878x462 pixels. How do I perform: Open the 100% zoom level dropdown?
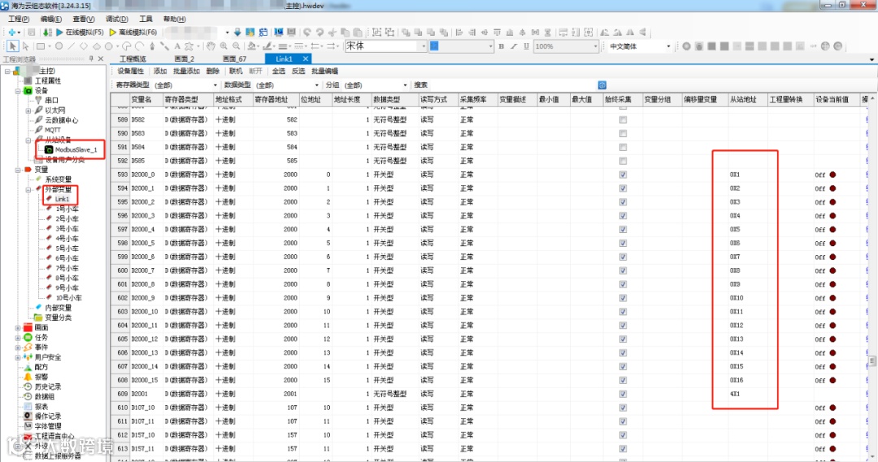(x=594, y=46)
